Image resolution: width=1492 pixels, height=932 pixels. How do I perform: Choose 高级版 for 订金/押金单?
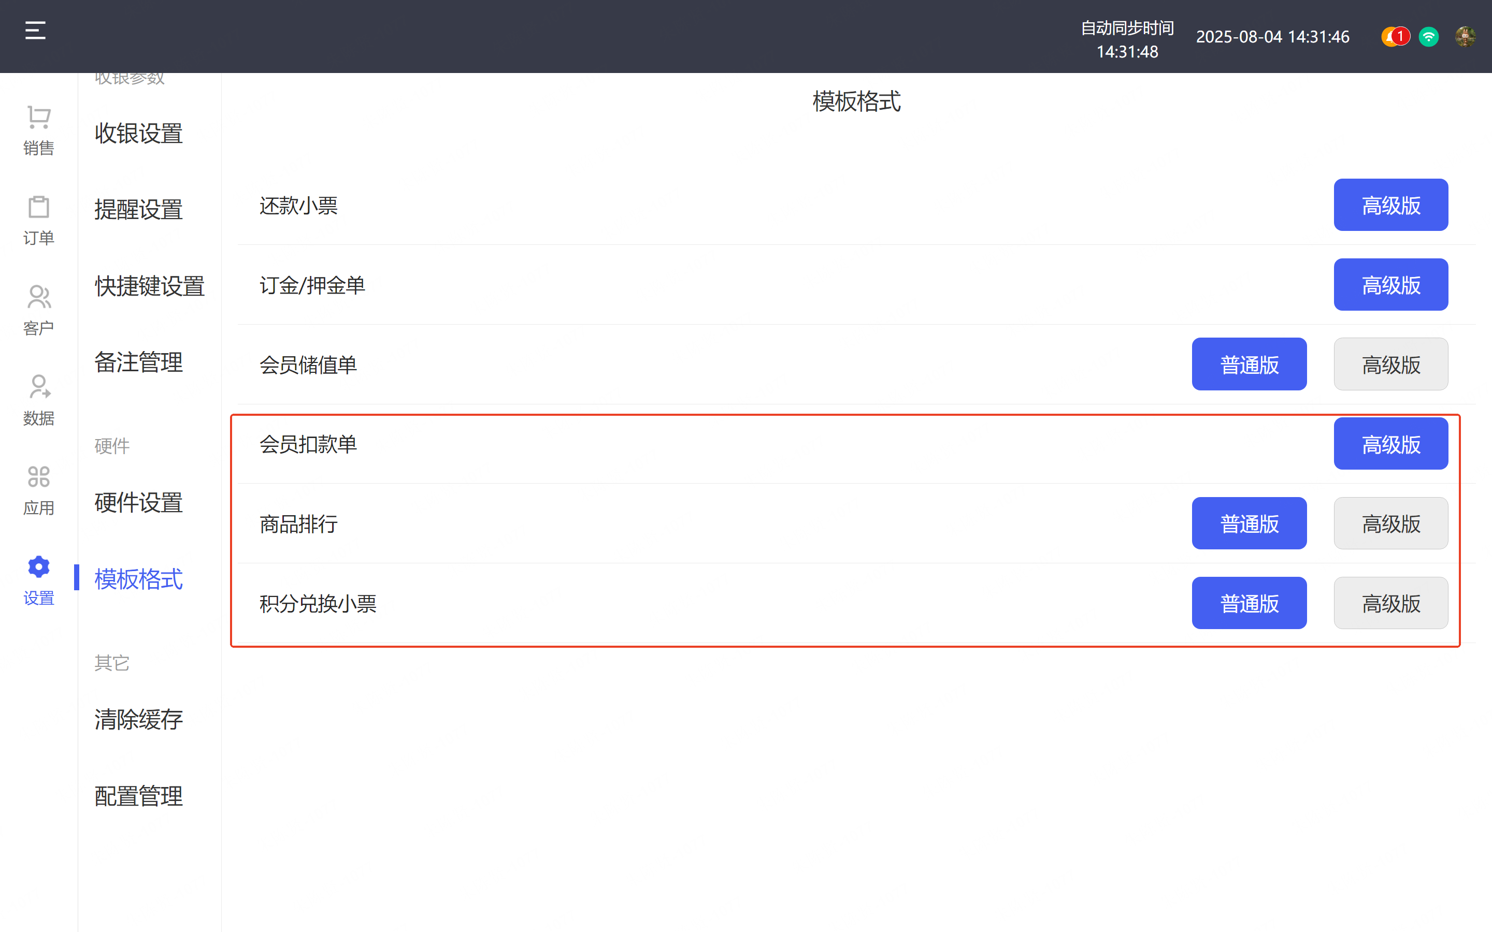click(x=1391, y=285)
